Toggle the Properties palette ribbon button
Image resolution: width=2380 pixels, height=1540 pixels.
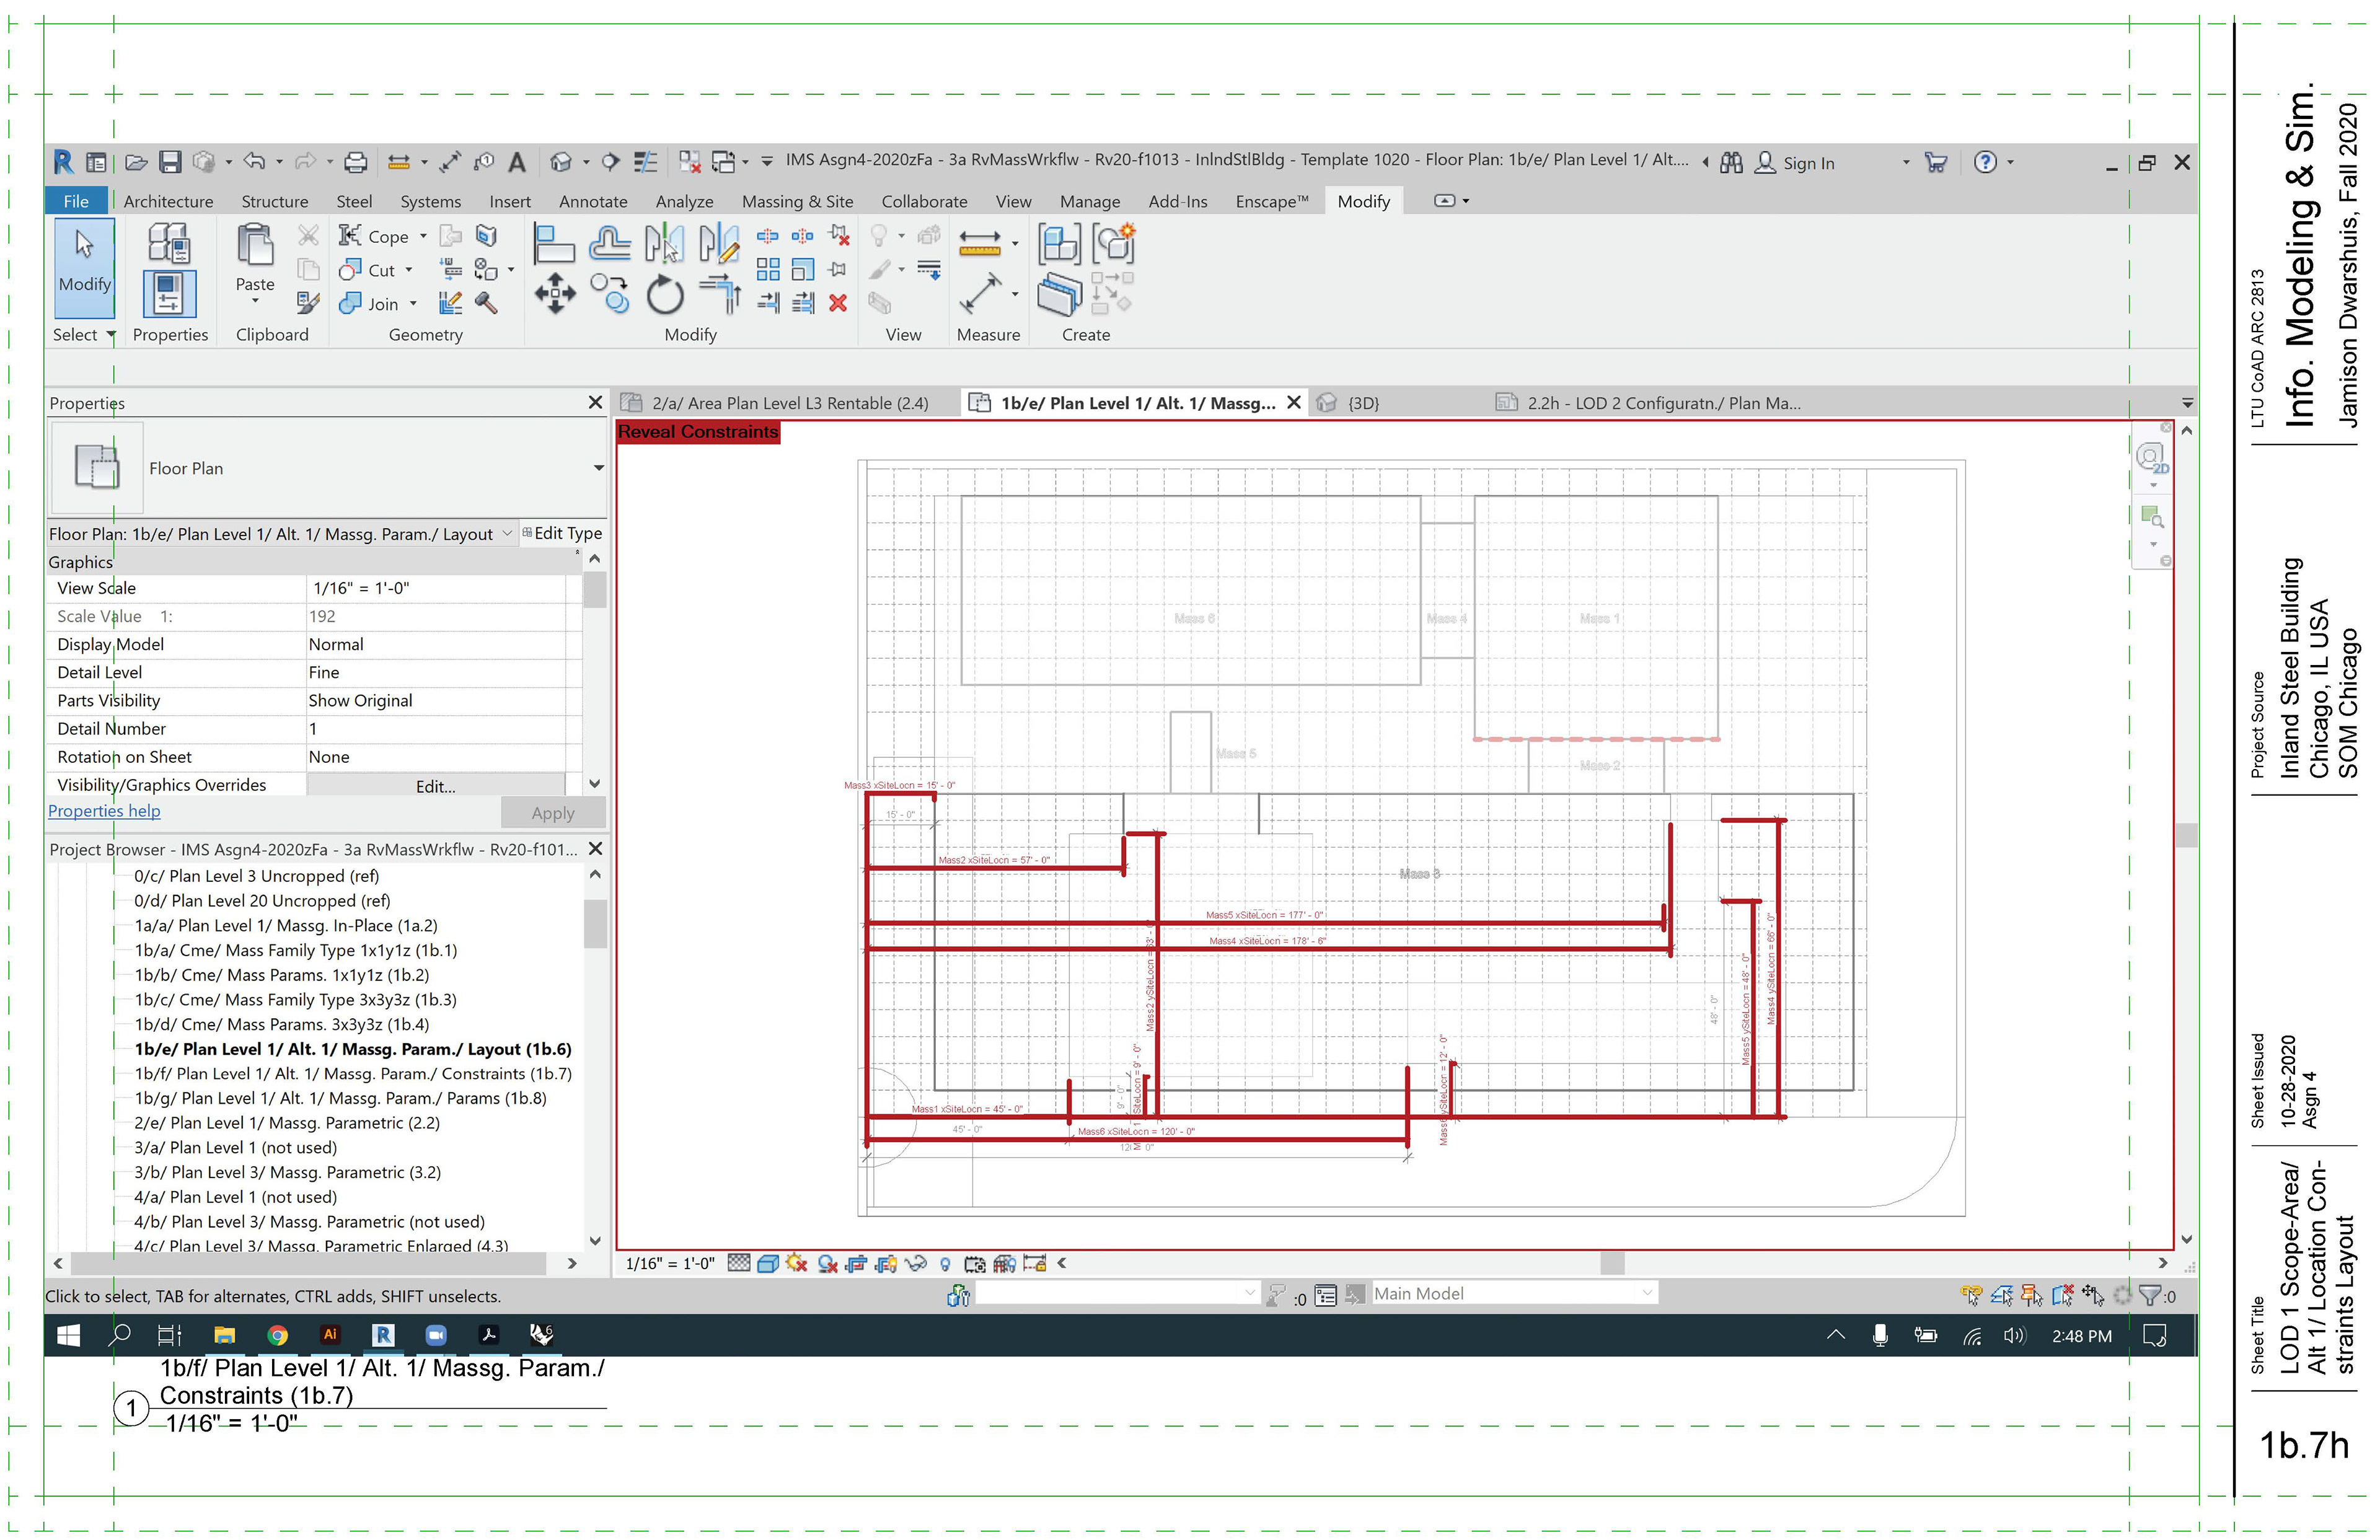point(169,294)
